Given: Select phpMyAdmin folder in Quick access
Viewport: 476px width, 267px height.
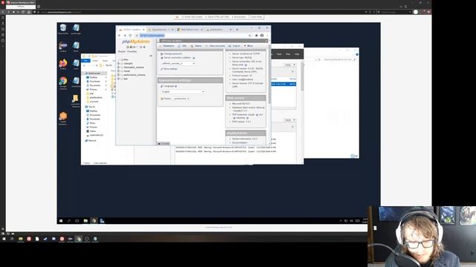Looking at the screenshot, I should click(x=96, y=97).
